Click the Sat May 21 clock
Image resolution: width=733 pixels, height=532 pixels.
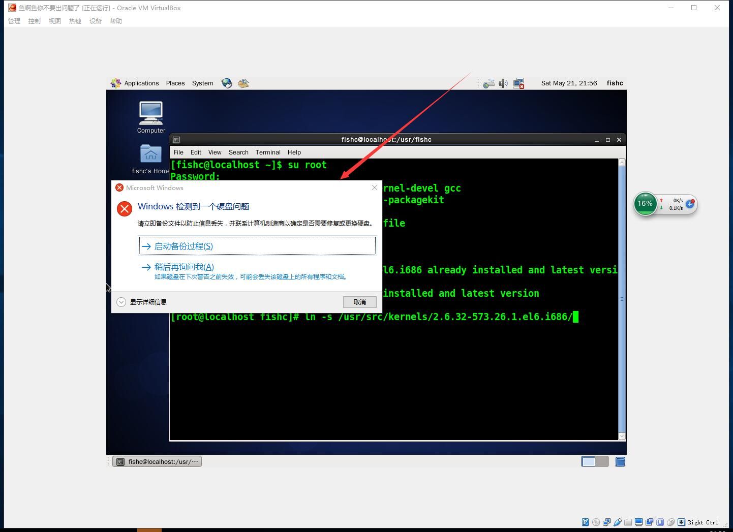569,83
